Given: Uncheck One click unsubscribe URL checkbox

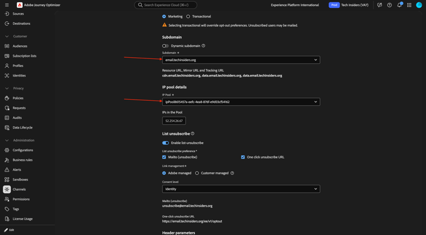Looking at the screenshot, I should click(x=243, y=157).
